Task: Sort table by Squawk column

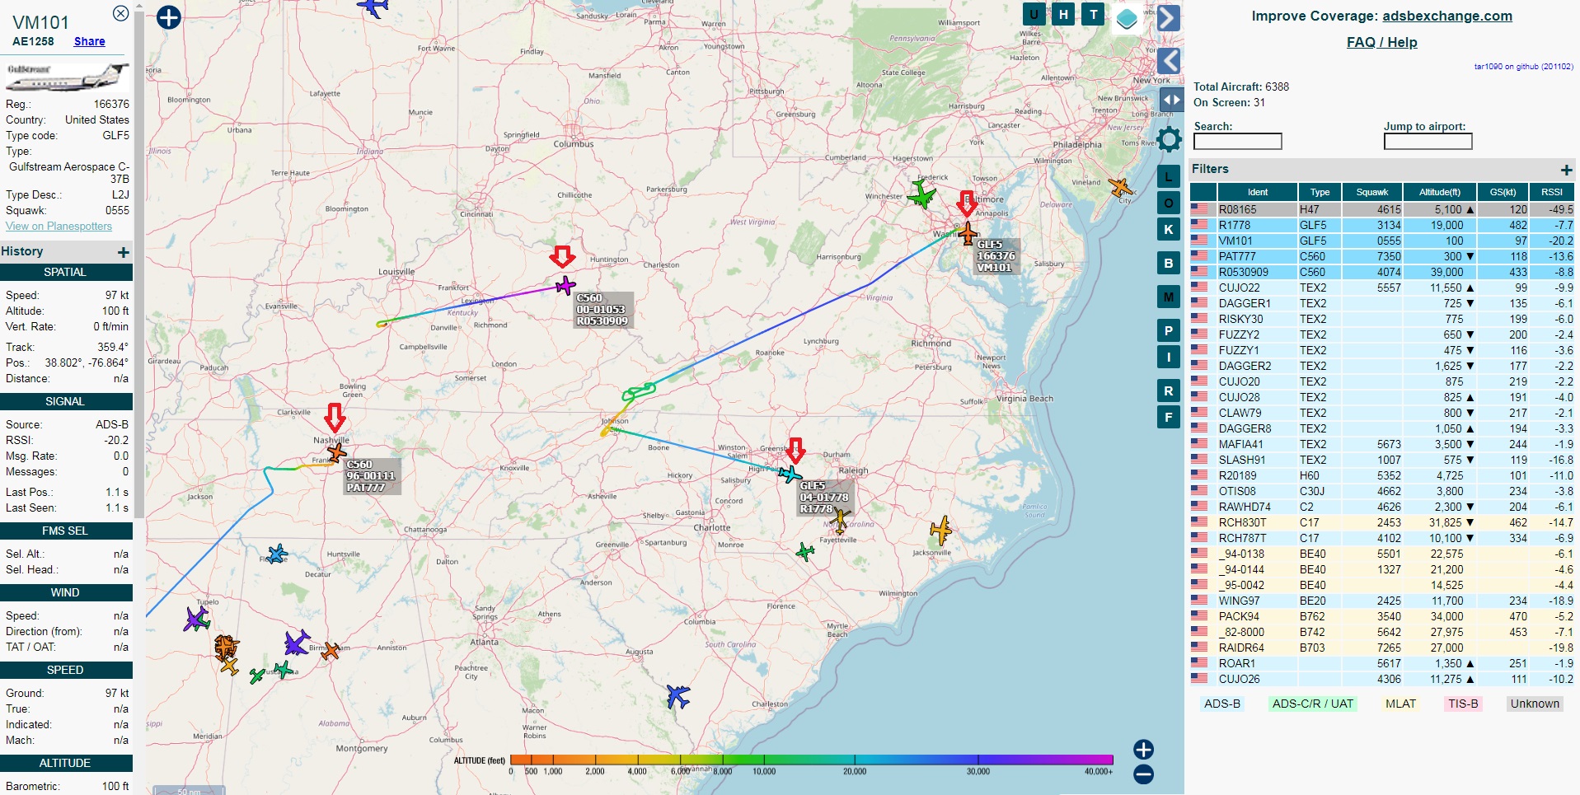Action: coord(1372,192)
